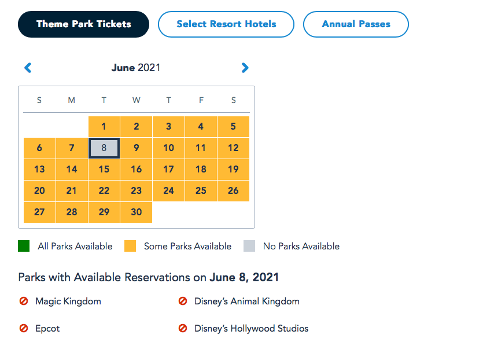This screenshot has width=483, height=353.
Task: Click unavailable icon beside Disney's Animal Kingdom
Action: pyautogui.click(x=183, y=301)
